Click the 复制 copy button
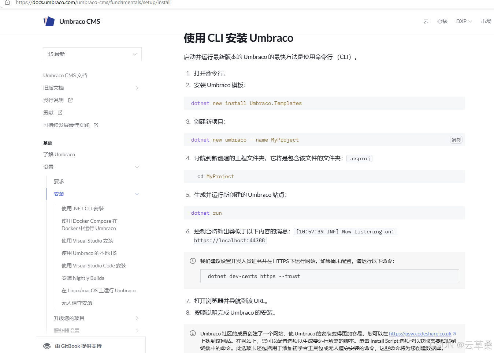 click(x=456, y=140)
